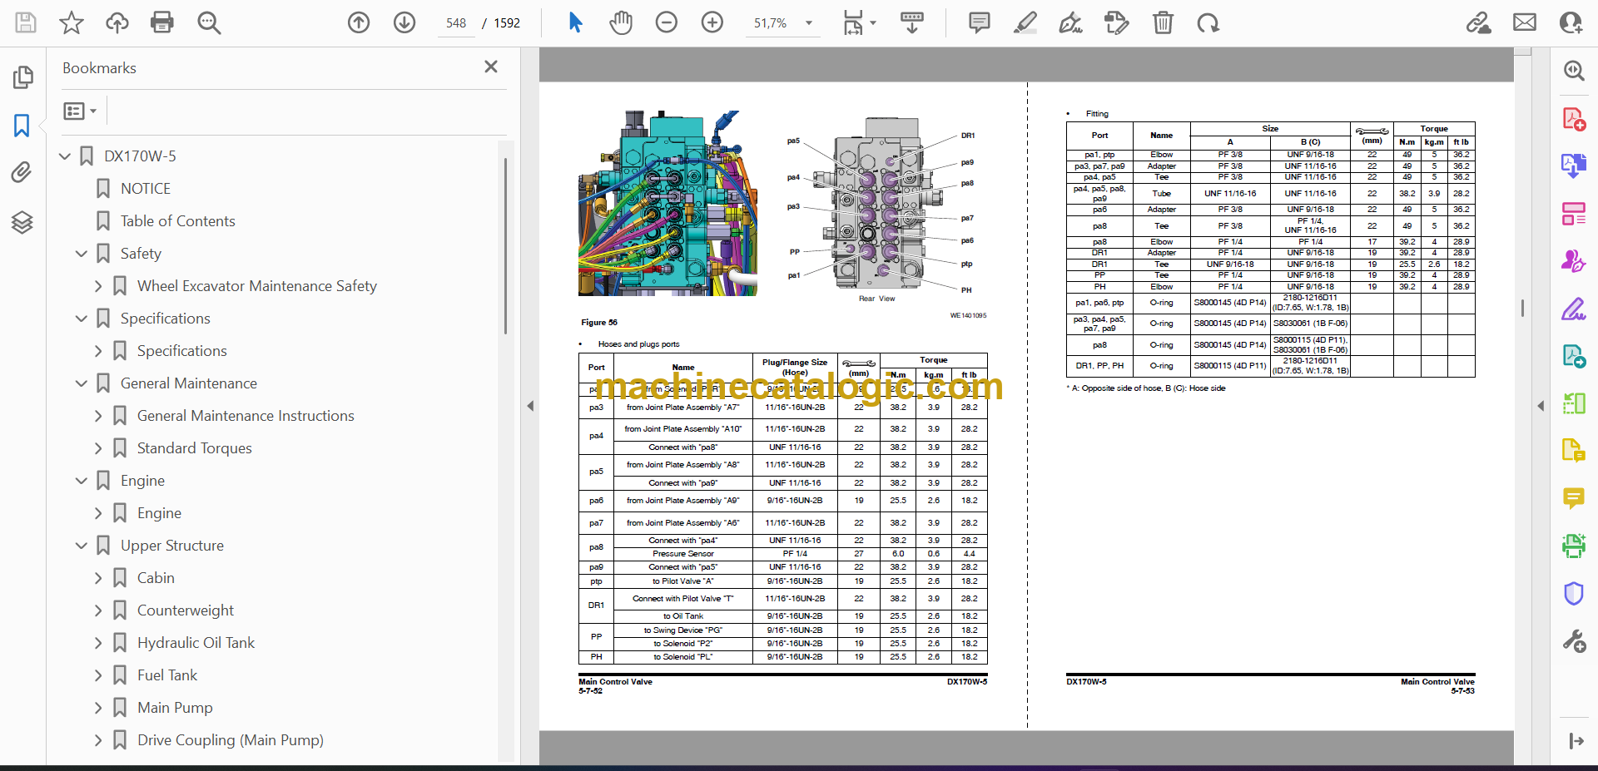This screenshot has height=771, width=1598.
Task: Click the bookmarks panel scrollbar
Action: pos(506,246)
